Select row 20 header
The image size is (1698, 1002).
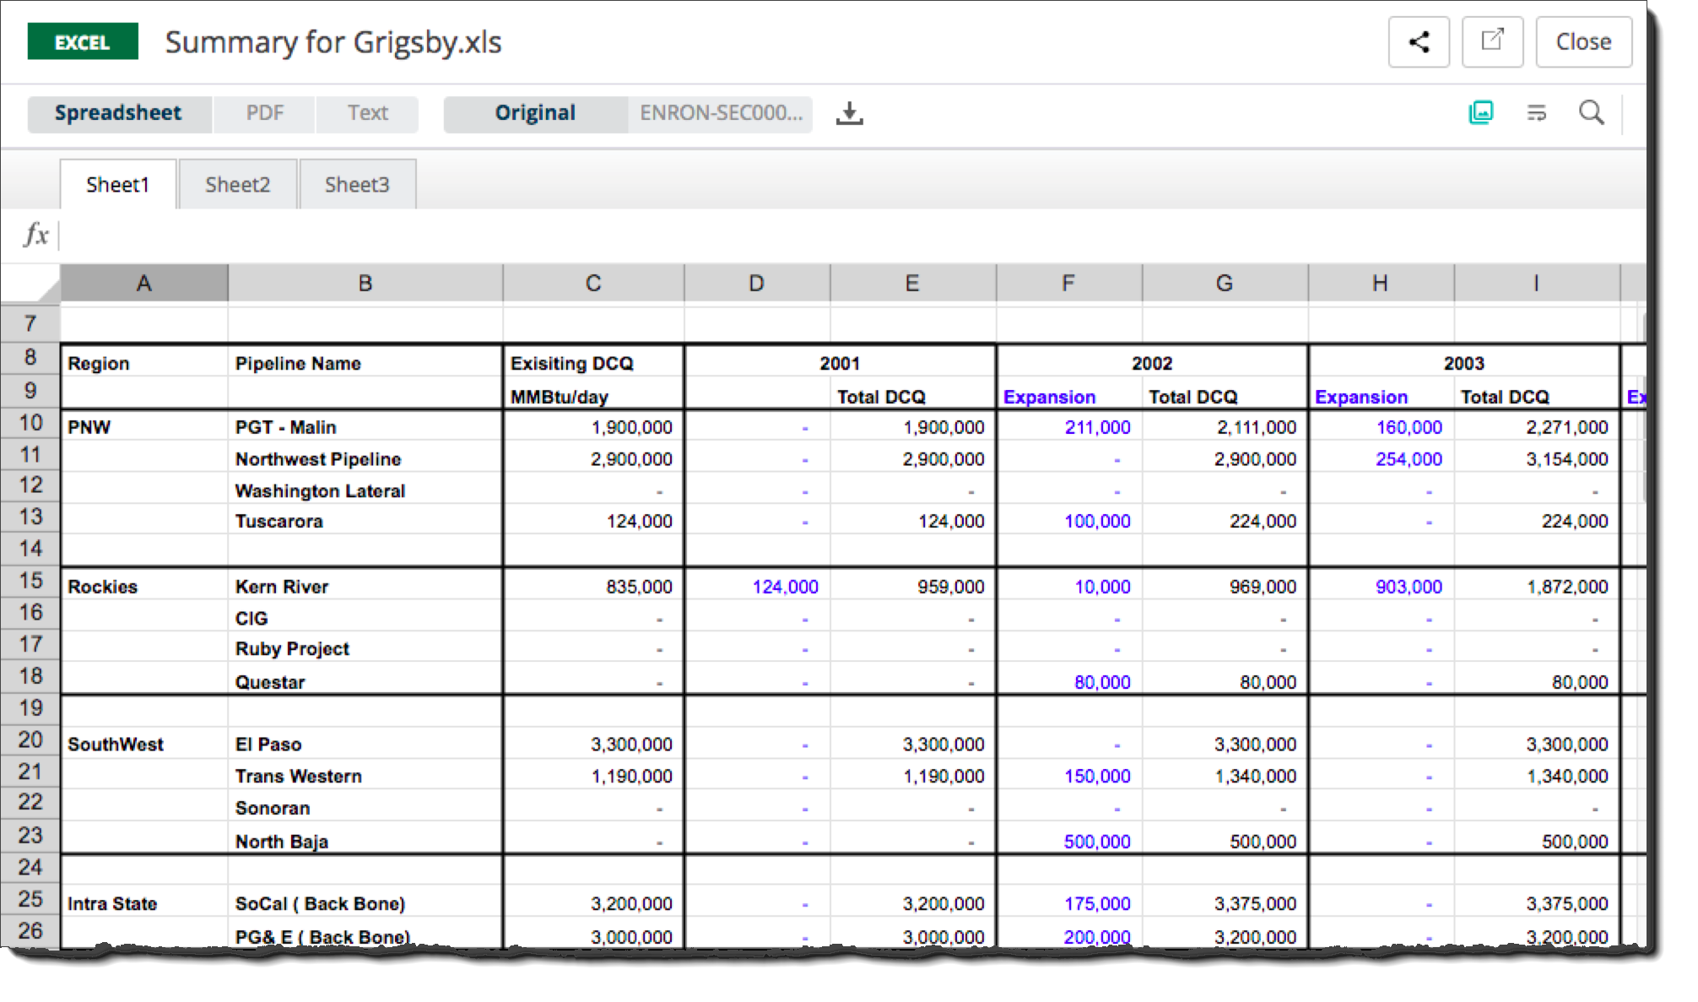coord(30,740)
